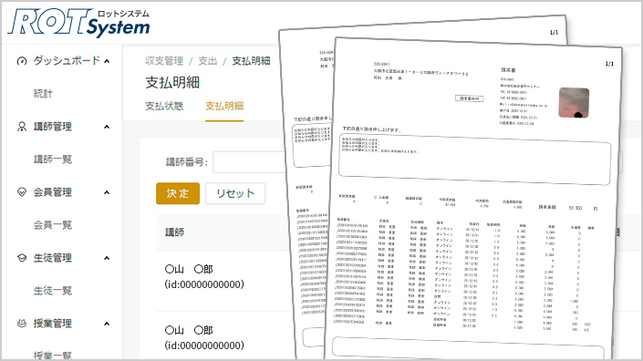The image size is (643, 361).
Task: Click the 講師管理 person icon
Action: pos(22,127)
